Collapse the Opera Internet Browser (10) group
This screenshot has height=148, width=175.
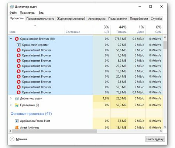click(11, 39)
